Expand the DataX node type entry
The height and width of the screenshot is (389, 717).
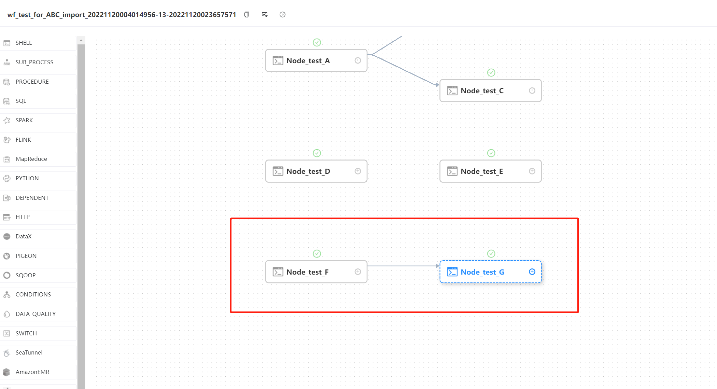(39, 236)
